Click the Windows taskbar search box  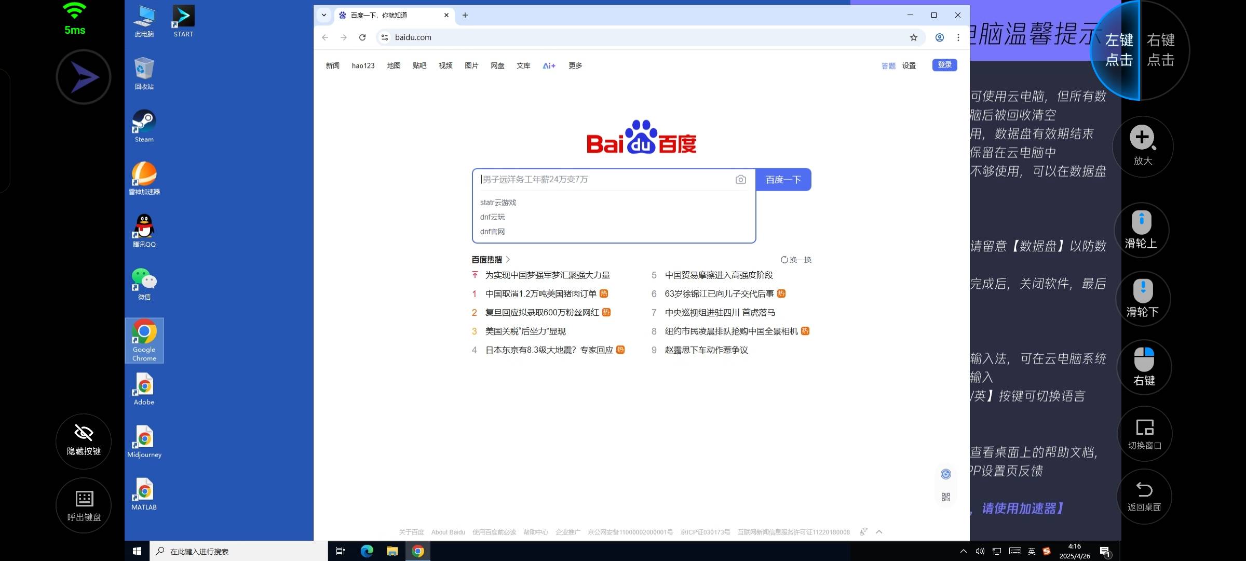pyautogui.click(x=239, y=551)
